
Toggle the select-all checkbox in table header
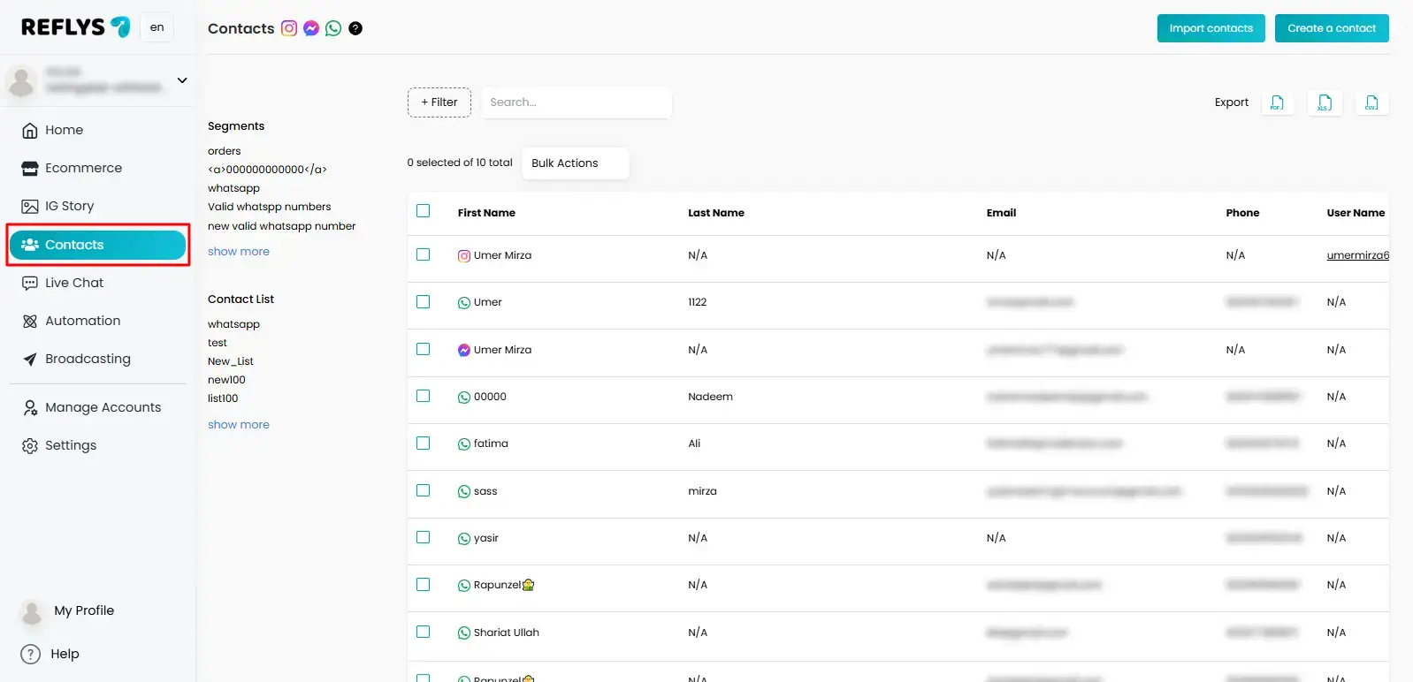point(424,211)
